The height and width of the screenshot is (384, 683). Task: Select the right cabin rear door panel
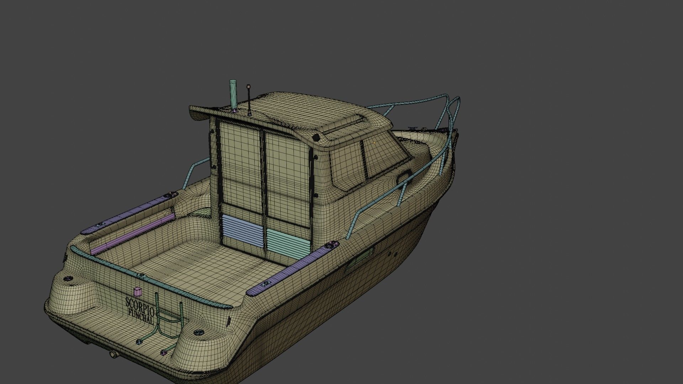coord(287,178)
